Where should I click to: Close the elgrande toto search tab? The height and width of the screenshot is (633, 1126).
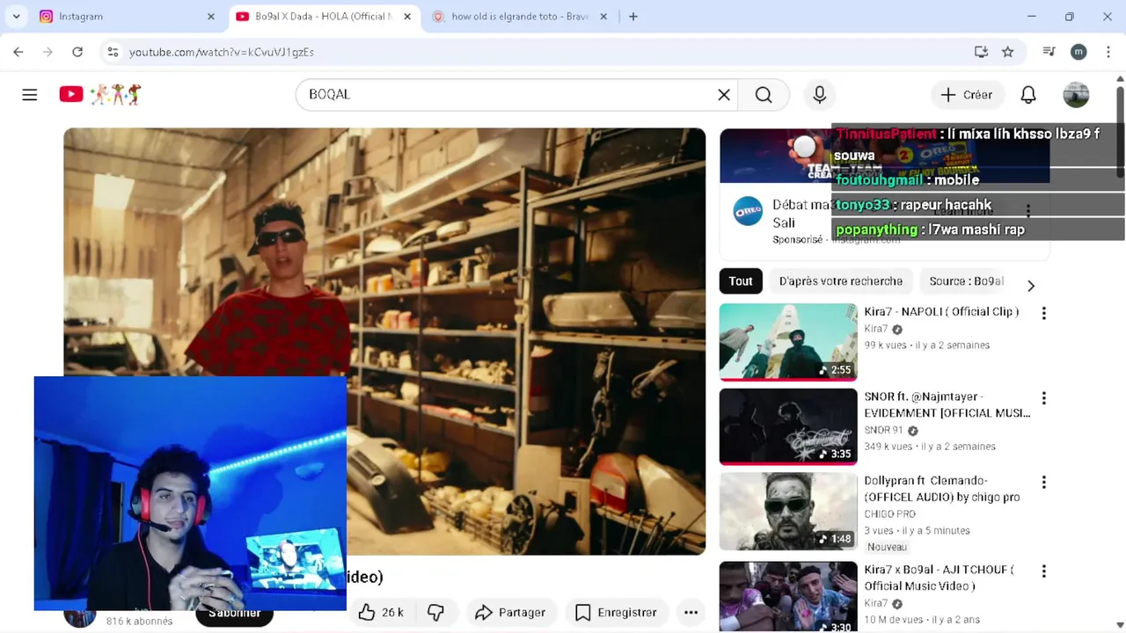click(x=603, y=17)
